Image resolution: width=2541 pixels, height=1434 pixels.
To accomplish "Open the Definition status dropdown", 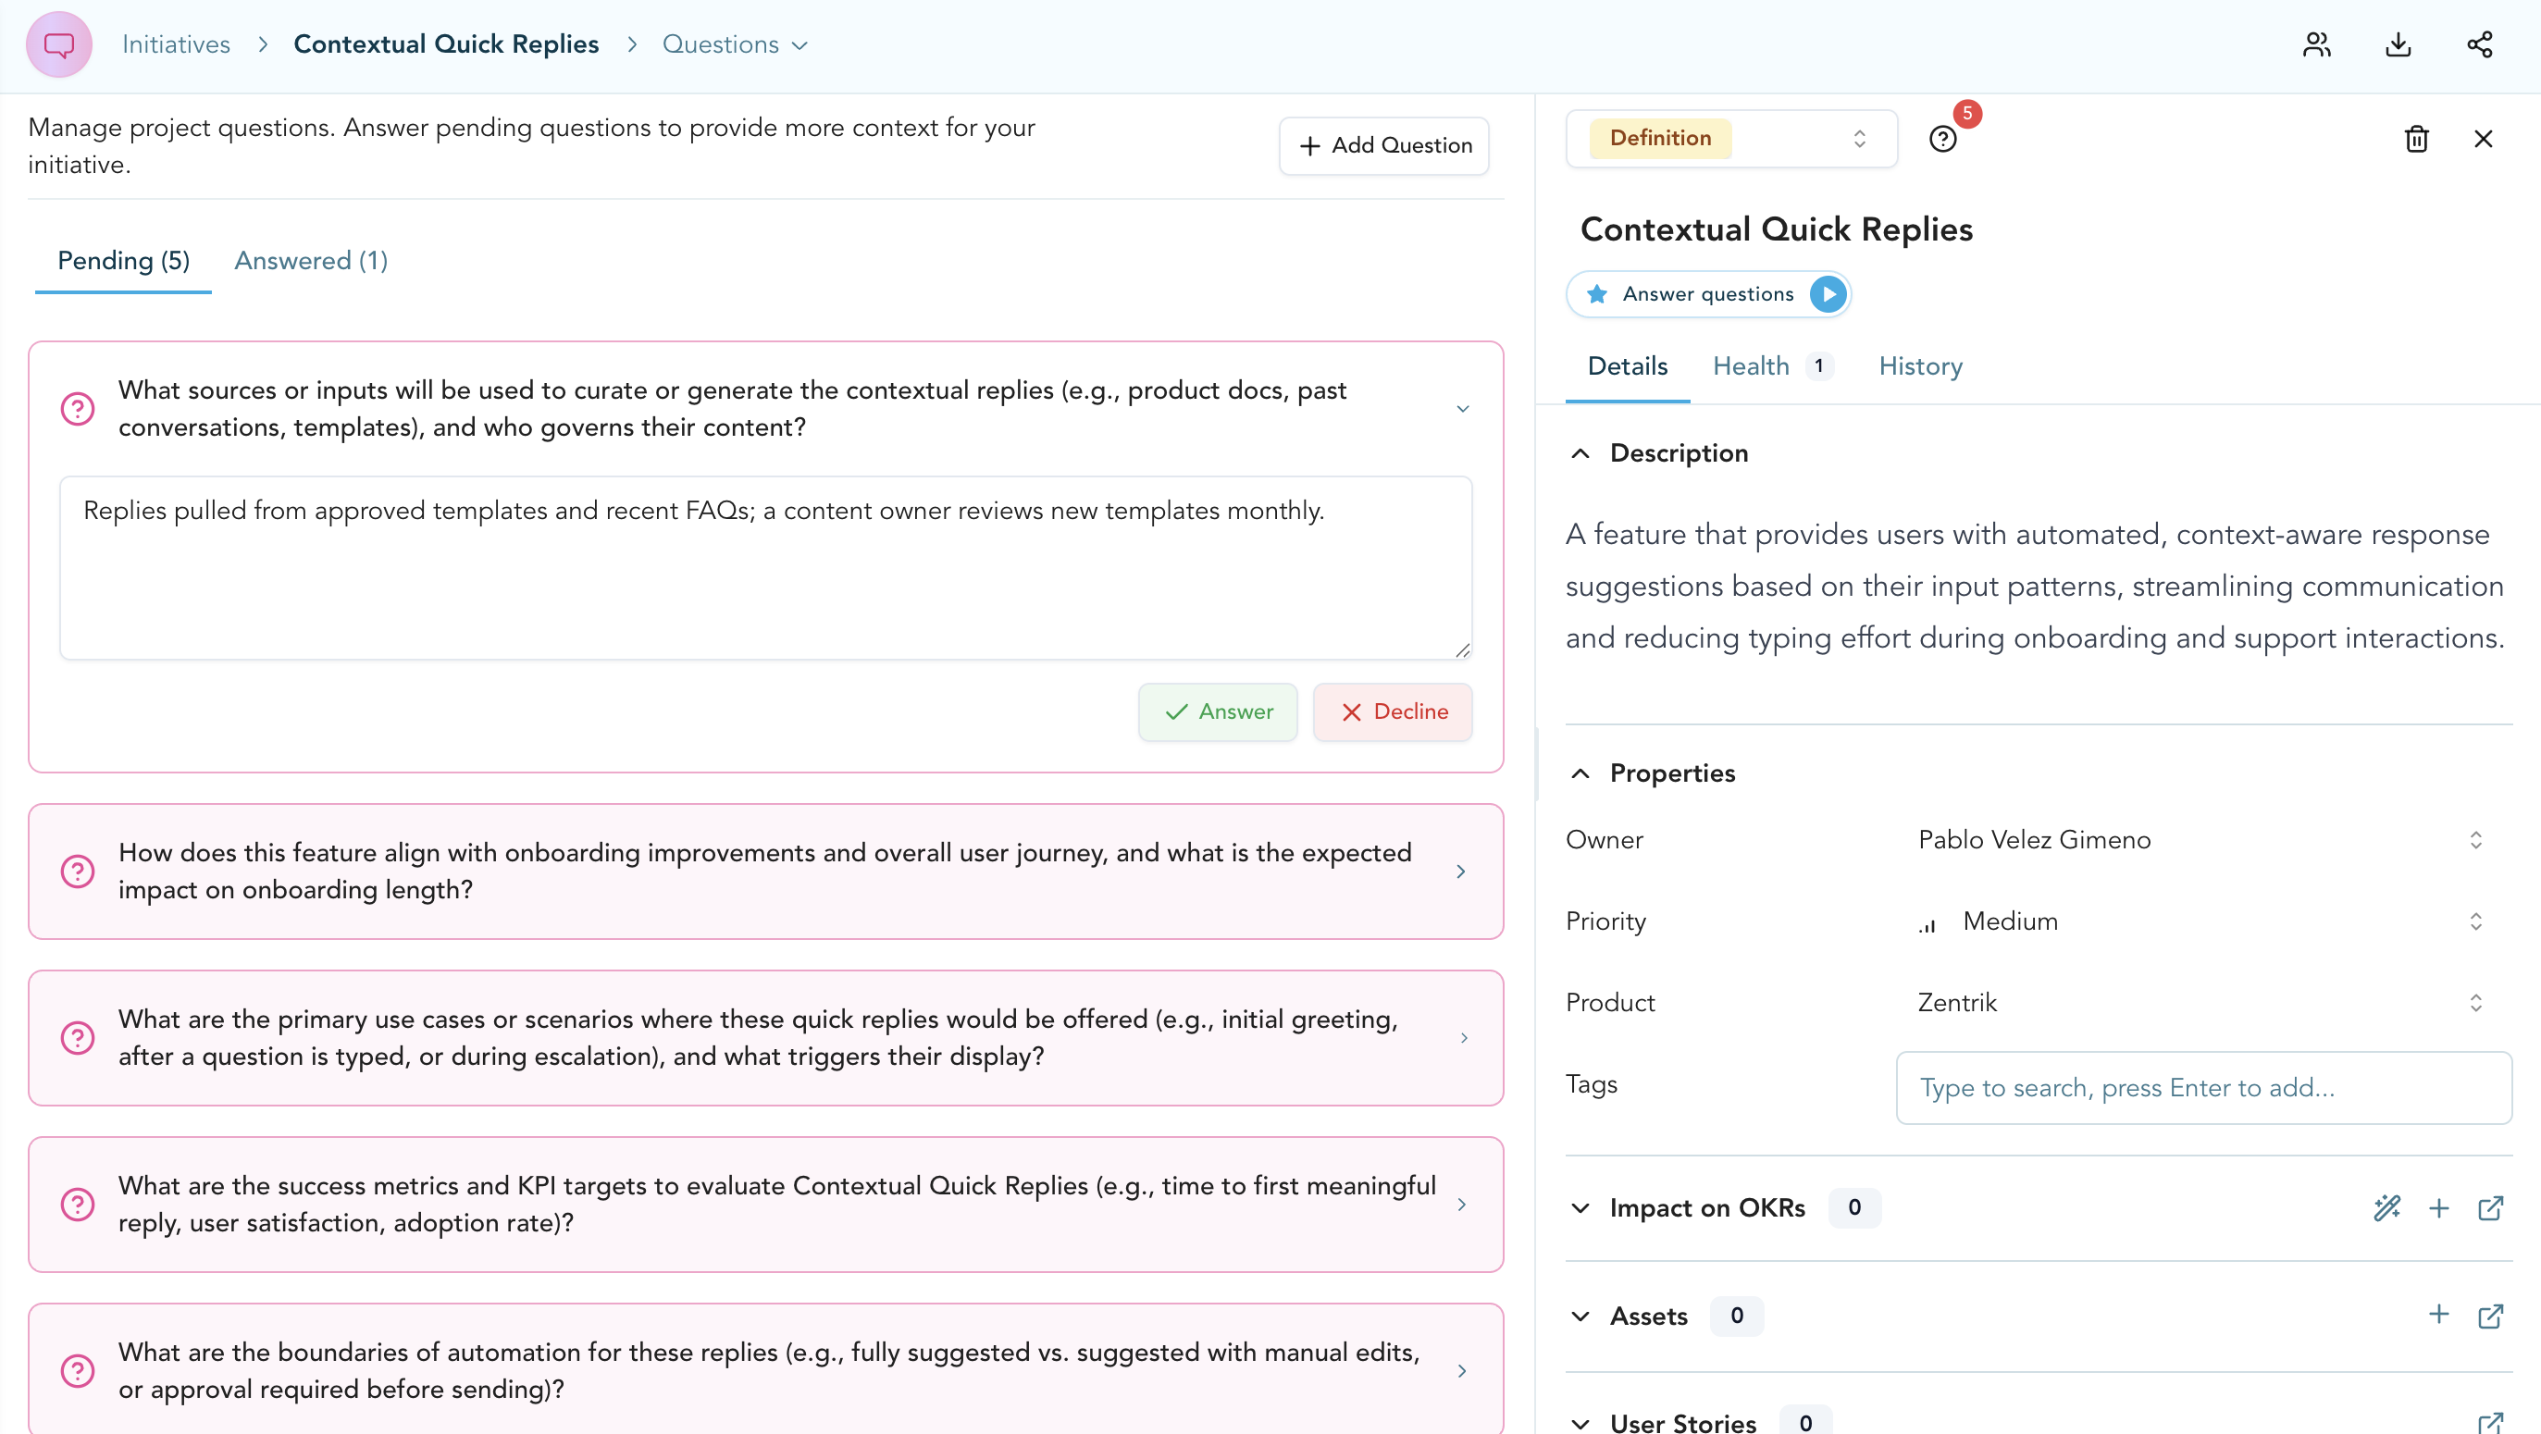I will [1731, 139].
